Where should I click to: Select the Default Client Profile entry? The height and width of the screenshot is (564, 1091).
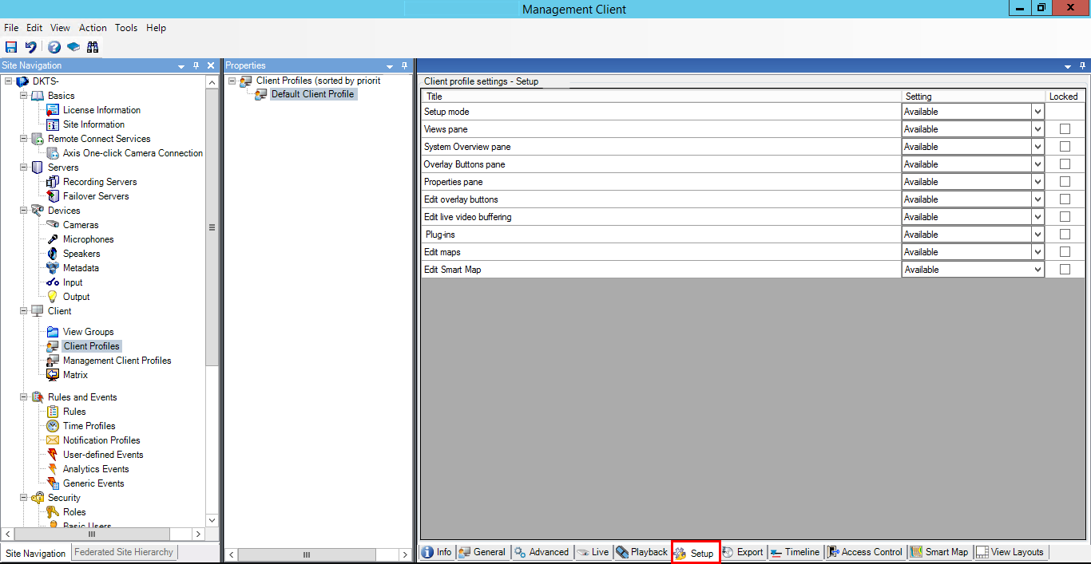pyautogui.click(x=311, y=93)
